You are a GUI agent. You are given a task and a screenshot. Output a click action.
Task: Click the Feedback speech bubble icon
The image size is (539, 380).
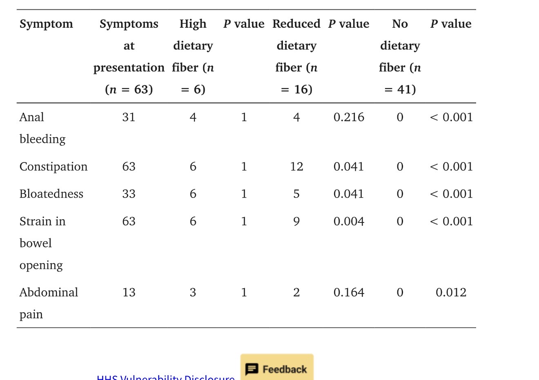[252, 369]
